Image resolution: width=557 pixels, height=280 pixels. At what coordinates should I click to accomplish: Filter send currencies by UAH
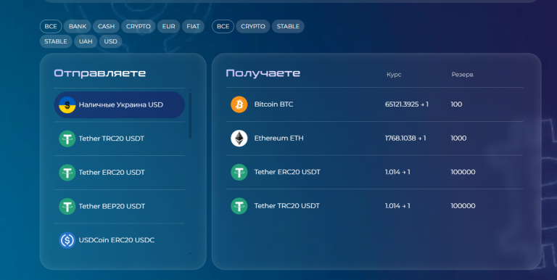86,41
